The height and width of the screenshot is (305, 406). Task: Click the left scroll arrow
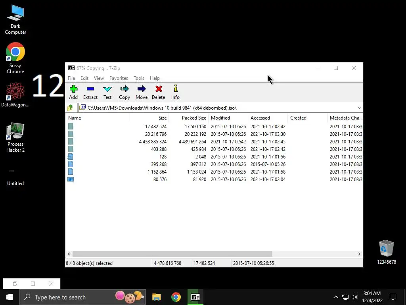pos(69,254)
